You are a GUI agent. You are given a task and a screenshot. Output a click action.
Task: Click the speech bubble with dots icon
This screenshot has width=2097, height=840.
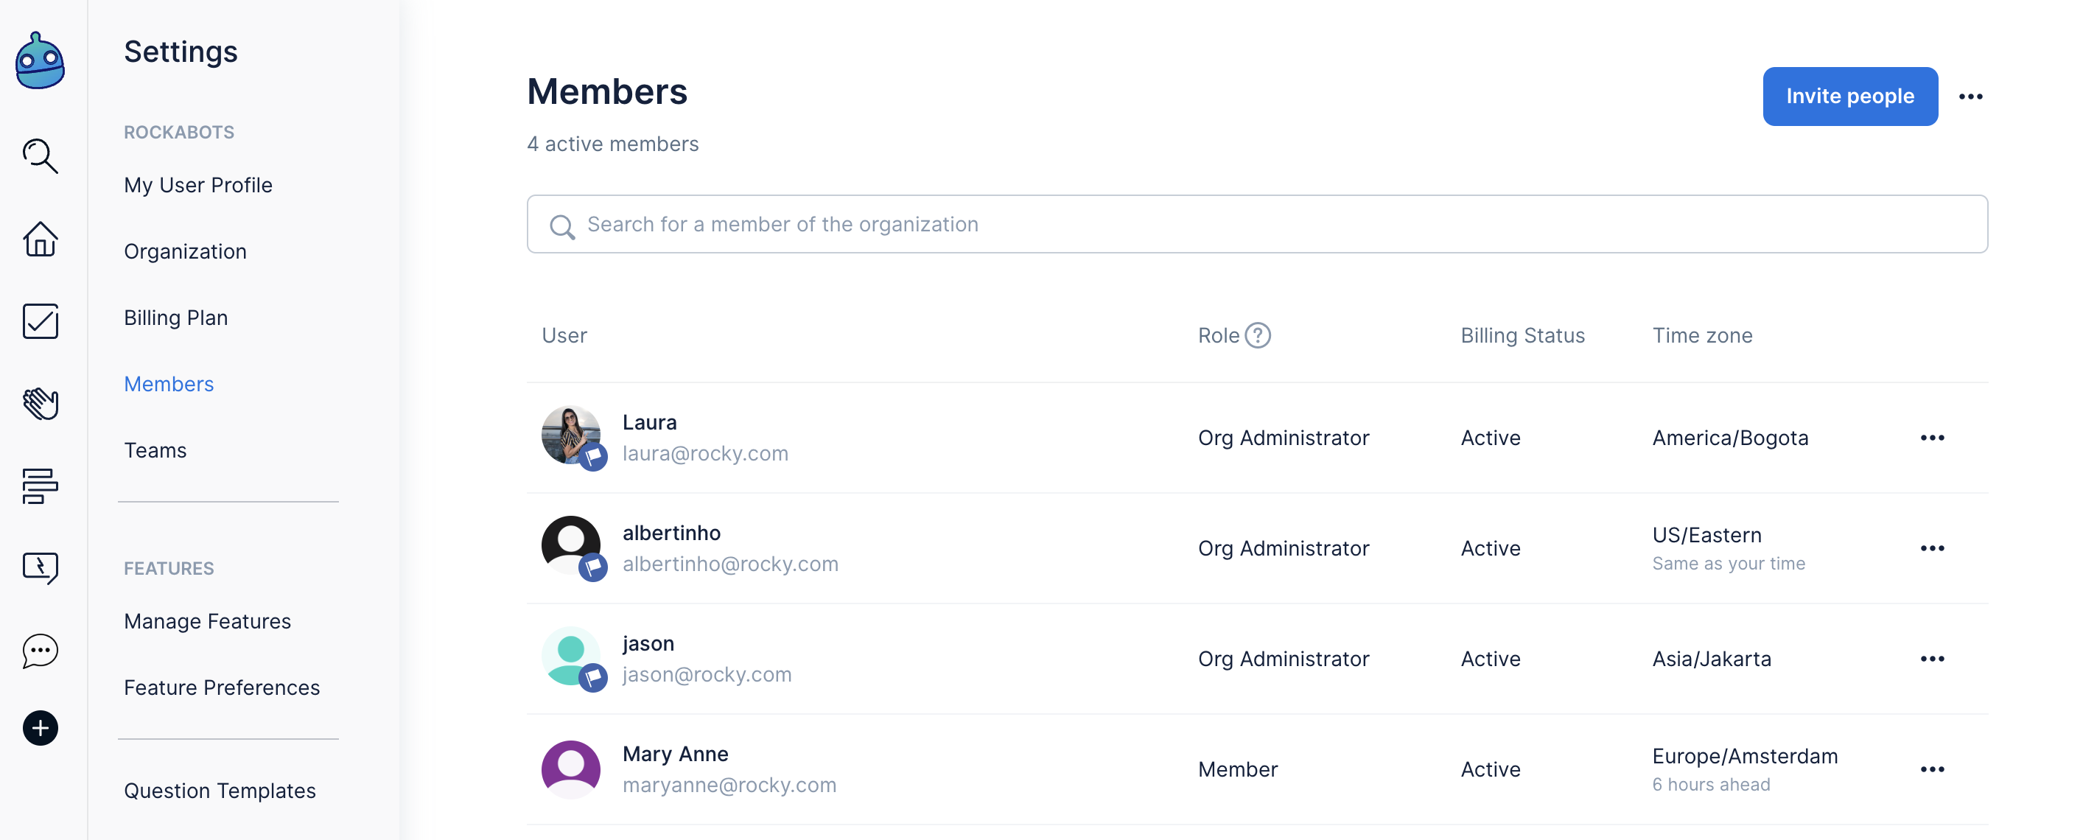click(40, 651)
